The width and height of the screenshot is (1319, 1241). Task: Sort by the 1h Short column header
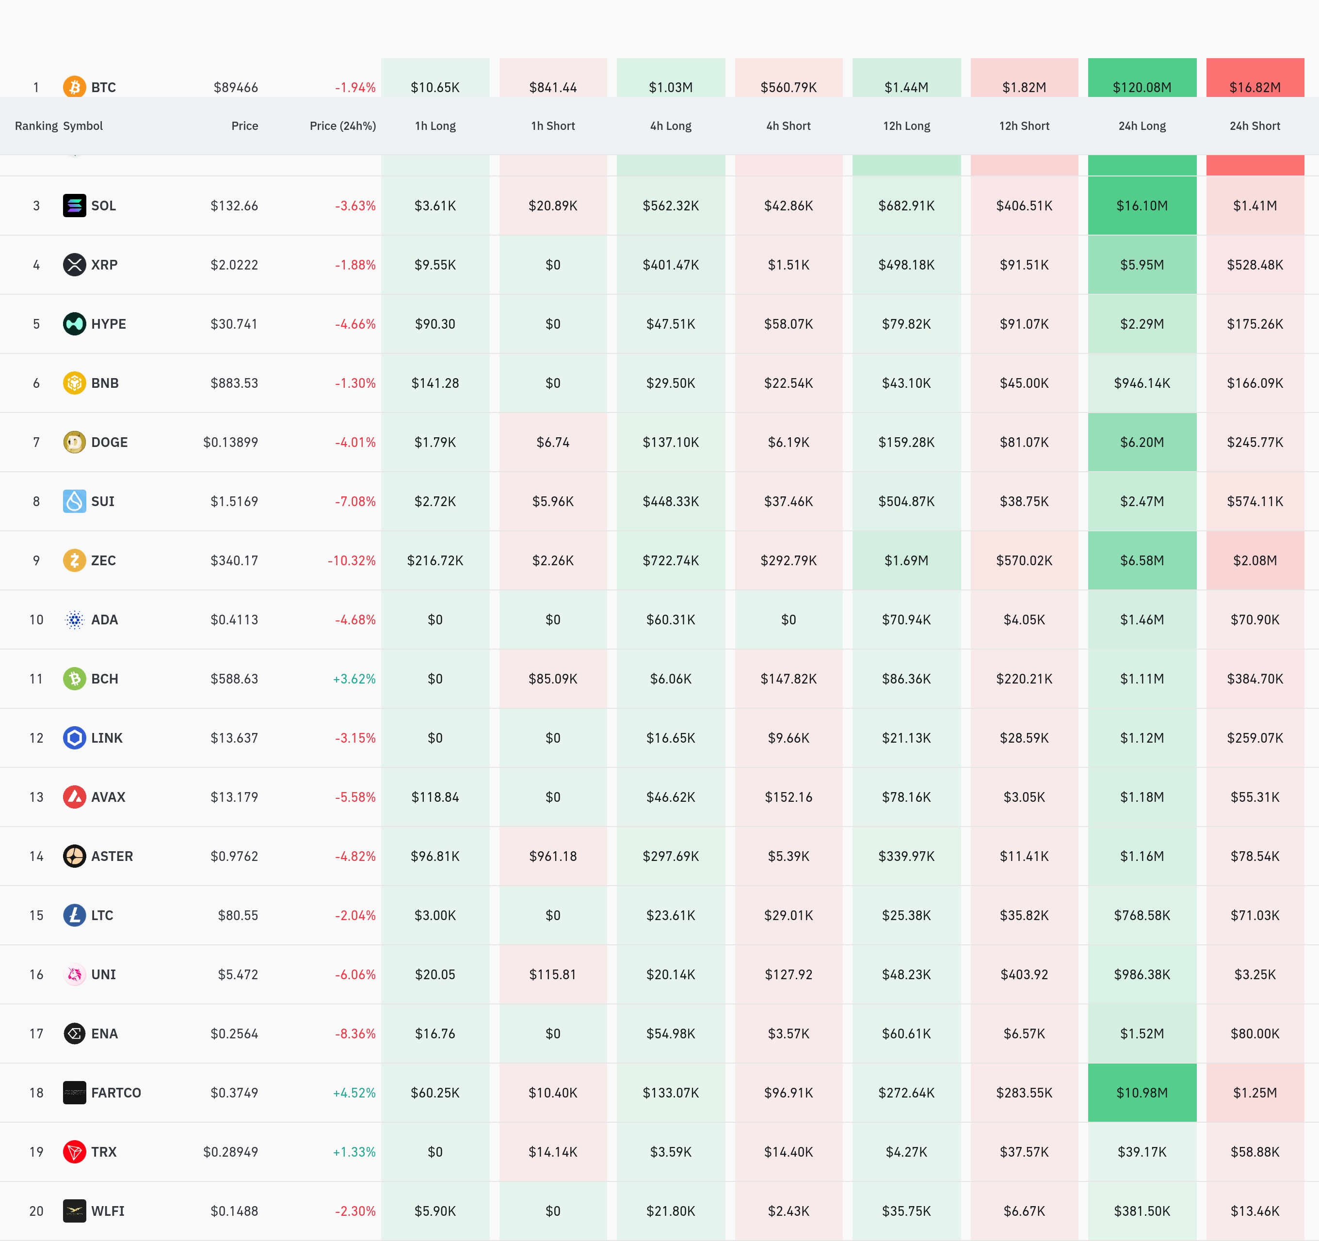[x=553, y=126]
